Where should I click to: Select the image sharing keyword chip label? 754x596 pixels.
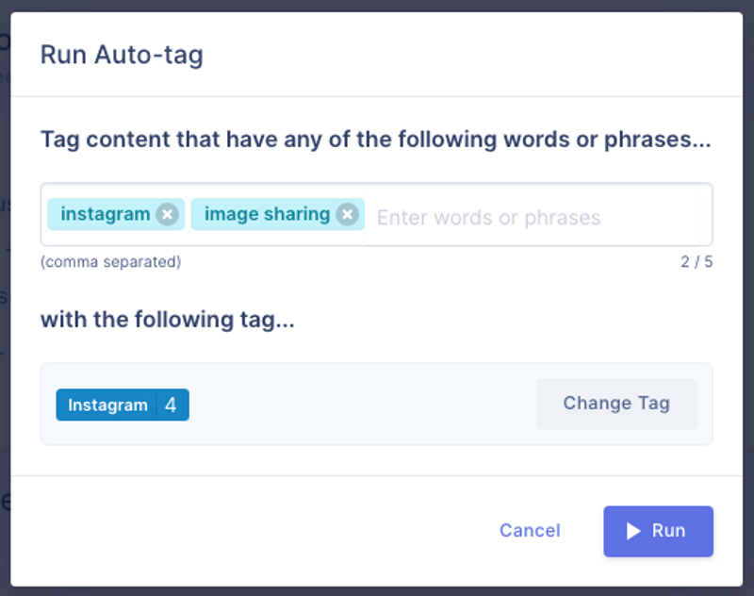point(267,214)
